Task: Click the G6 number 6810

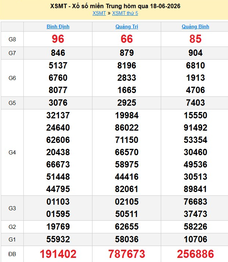Action: point(195,65)
